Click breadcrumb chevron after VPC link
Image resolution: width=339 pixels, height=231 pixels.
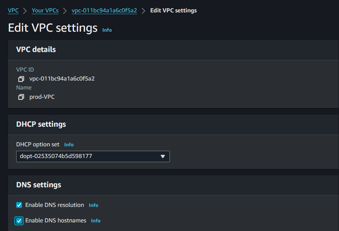(x=25, y=11)
